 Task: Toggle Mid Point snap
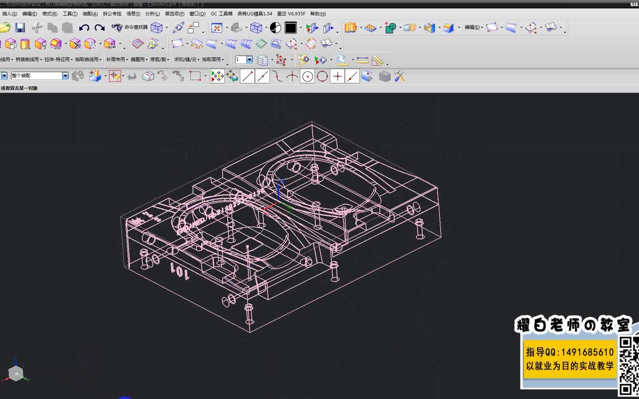tap(262, 76)
